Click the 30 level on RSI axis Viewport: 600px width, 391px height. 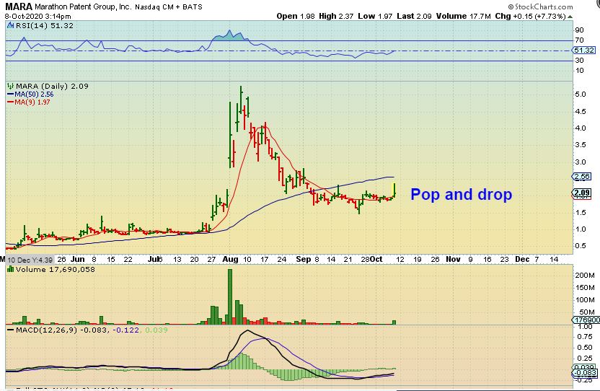[x=579, y=60]
